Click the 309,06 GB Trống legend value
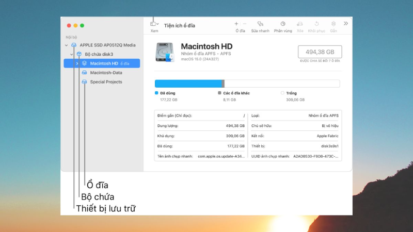The image size is (413, 232). click(295, 100)
